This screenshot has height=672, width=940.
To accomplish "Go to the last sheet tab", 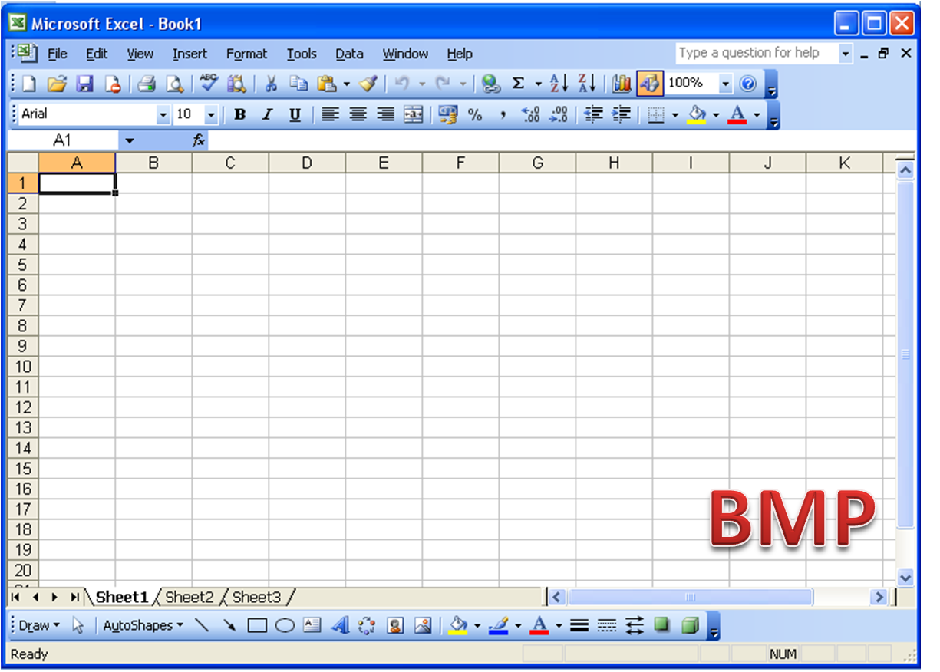I will point(74,597).
